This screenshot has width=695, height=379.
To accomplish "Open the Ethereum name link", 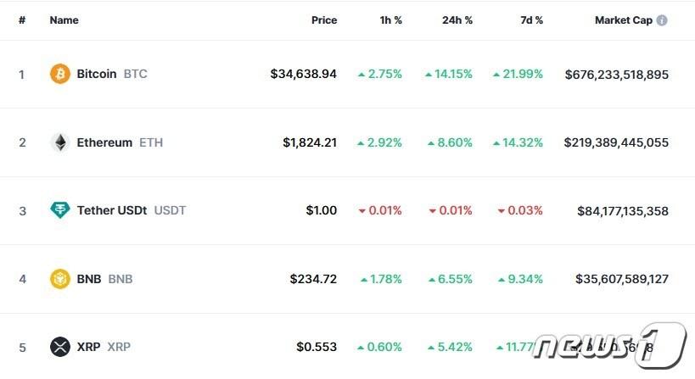I will click(104, 142).
